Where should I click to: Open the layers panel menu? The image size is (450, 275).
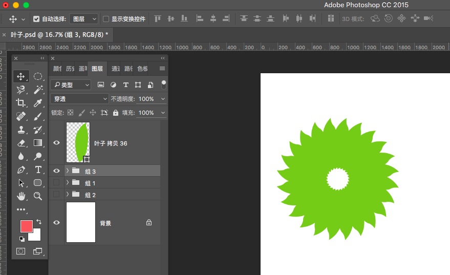point(162,68)
